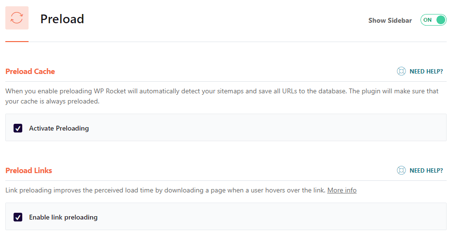Click the Show Sidebar label text
This screenshot has width=451, height=235.
tap(390, 21)
